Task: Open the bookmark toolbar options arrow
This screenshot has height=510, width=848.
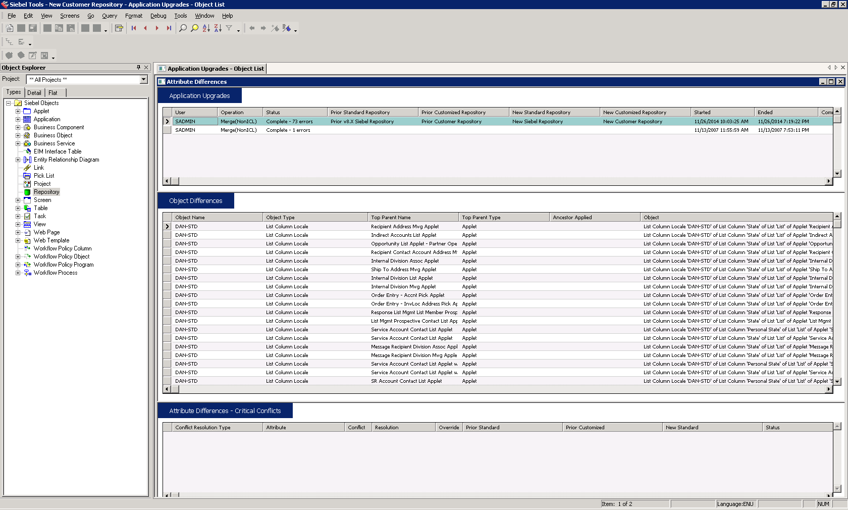Action: pos(295,30)
